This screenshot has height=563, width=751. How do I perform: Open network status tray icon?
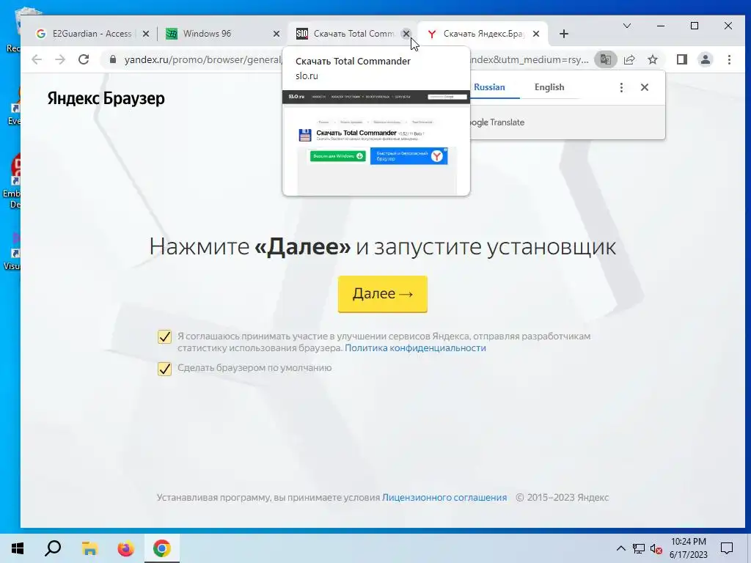[x=639, y=548]
